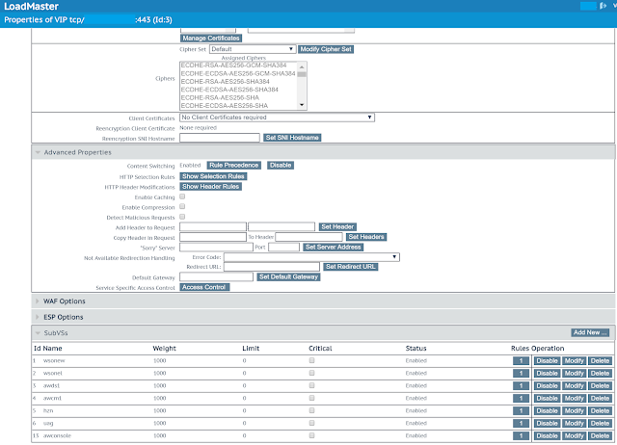Viewport: 617px width, 445px height.
Task: Check Critical box for awcm1 SubVS
Action: (311, 398)
